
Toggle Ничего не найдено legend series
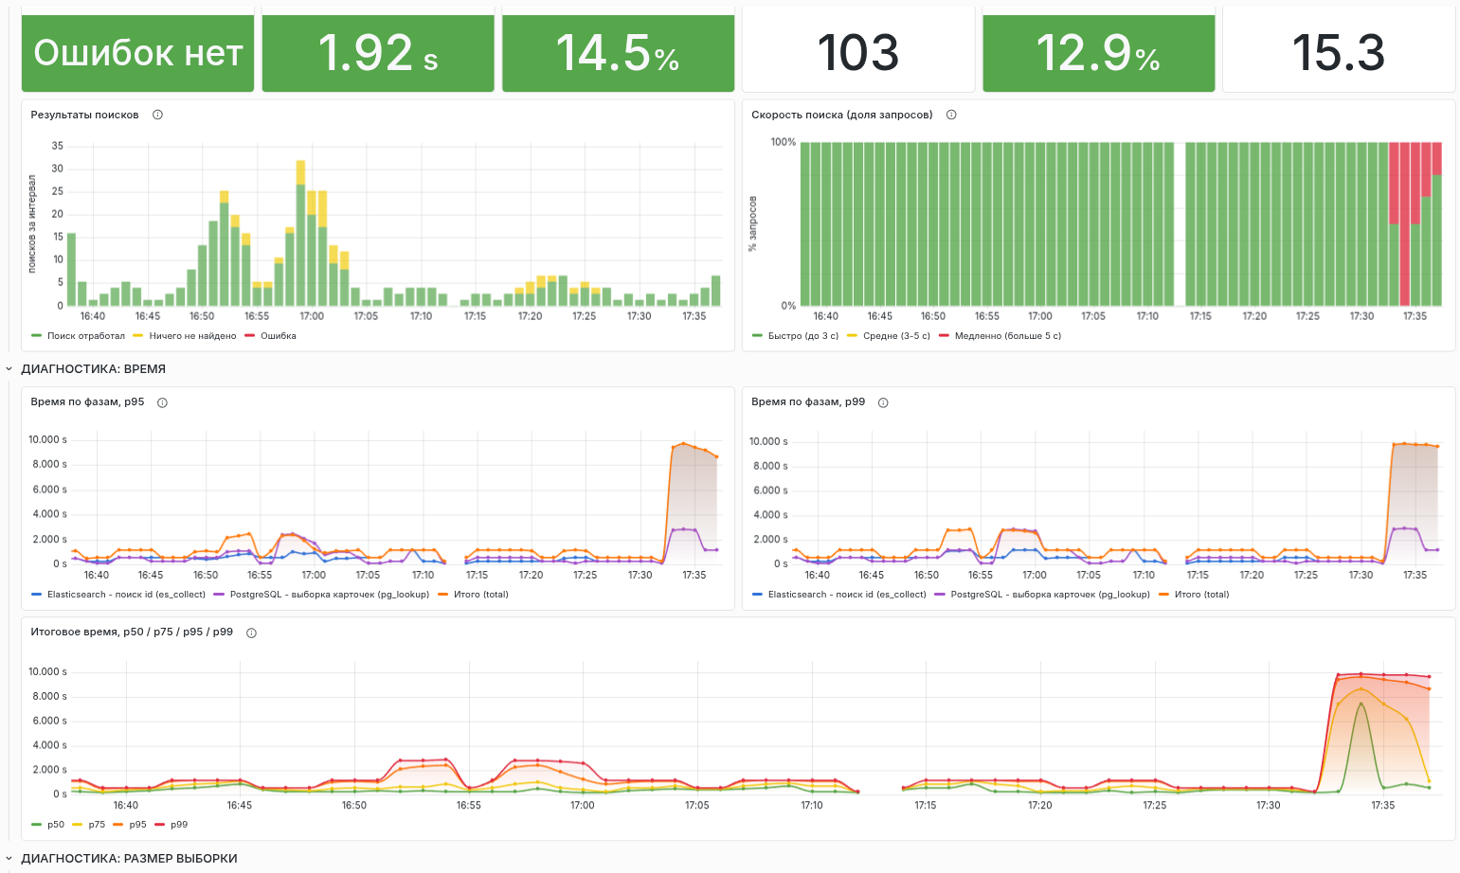pyautogui.click(x=192, y=335)
